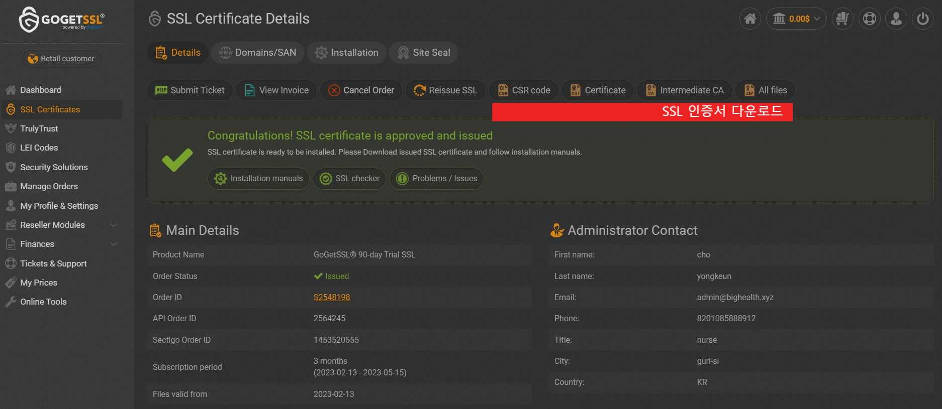Click the My Prices tag icon
942x409 pixels.
pyautogui.click(x=11, y=283)
